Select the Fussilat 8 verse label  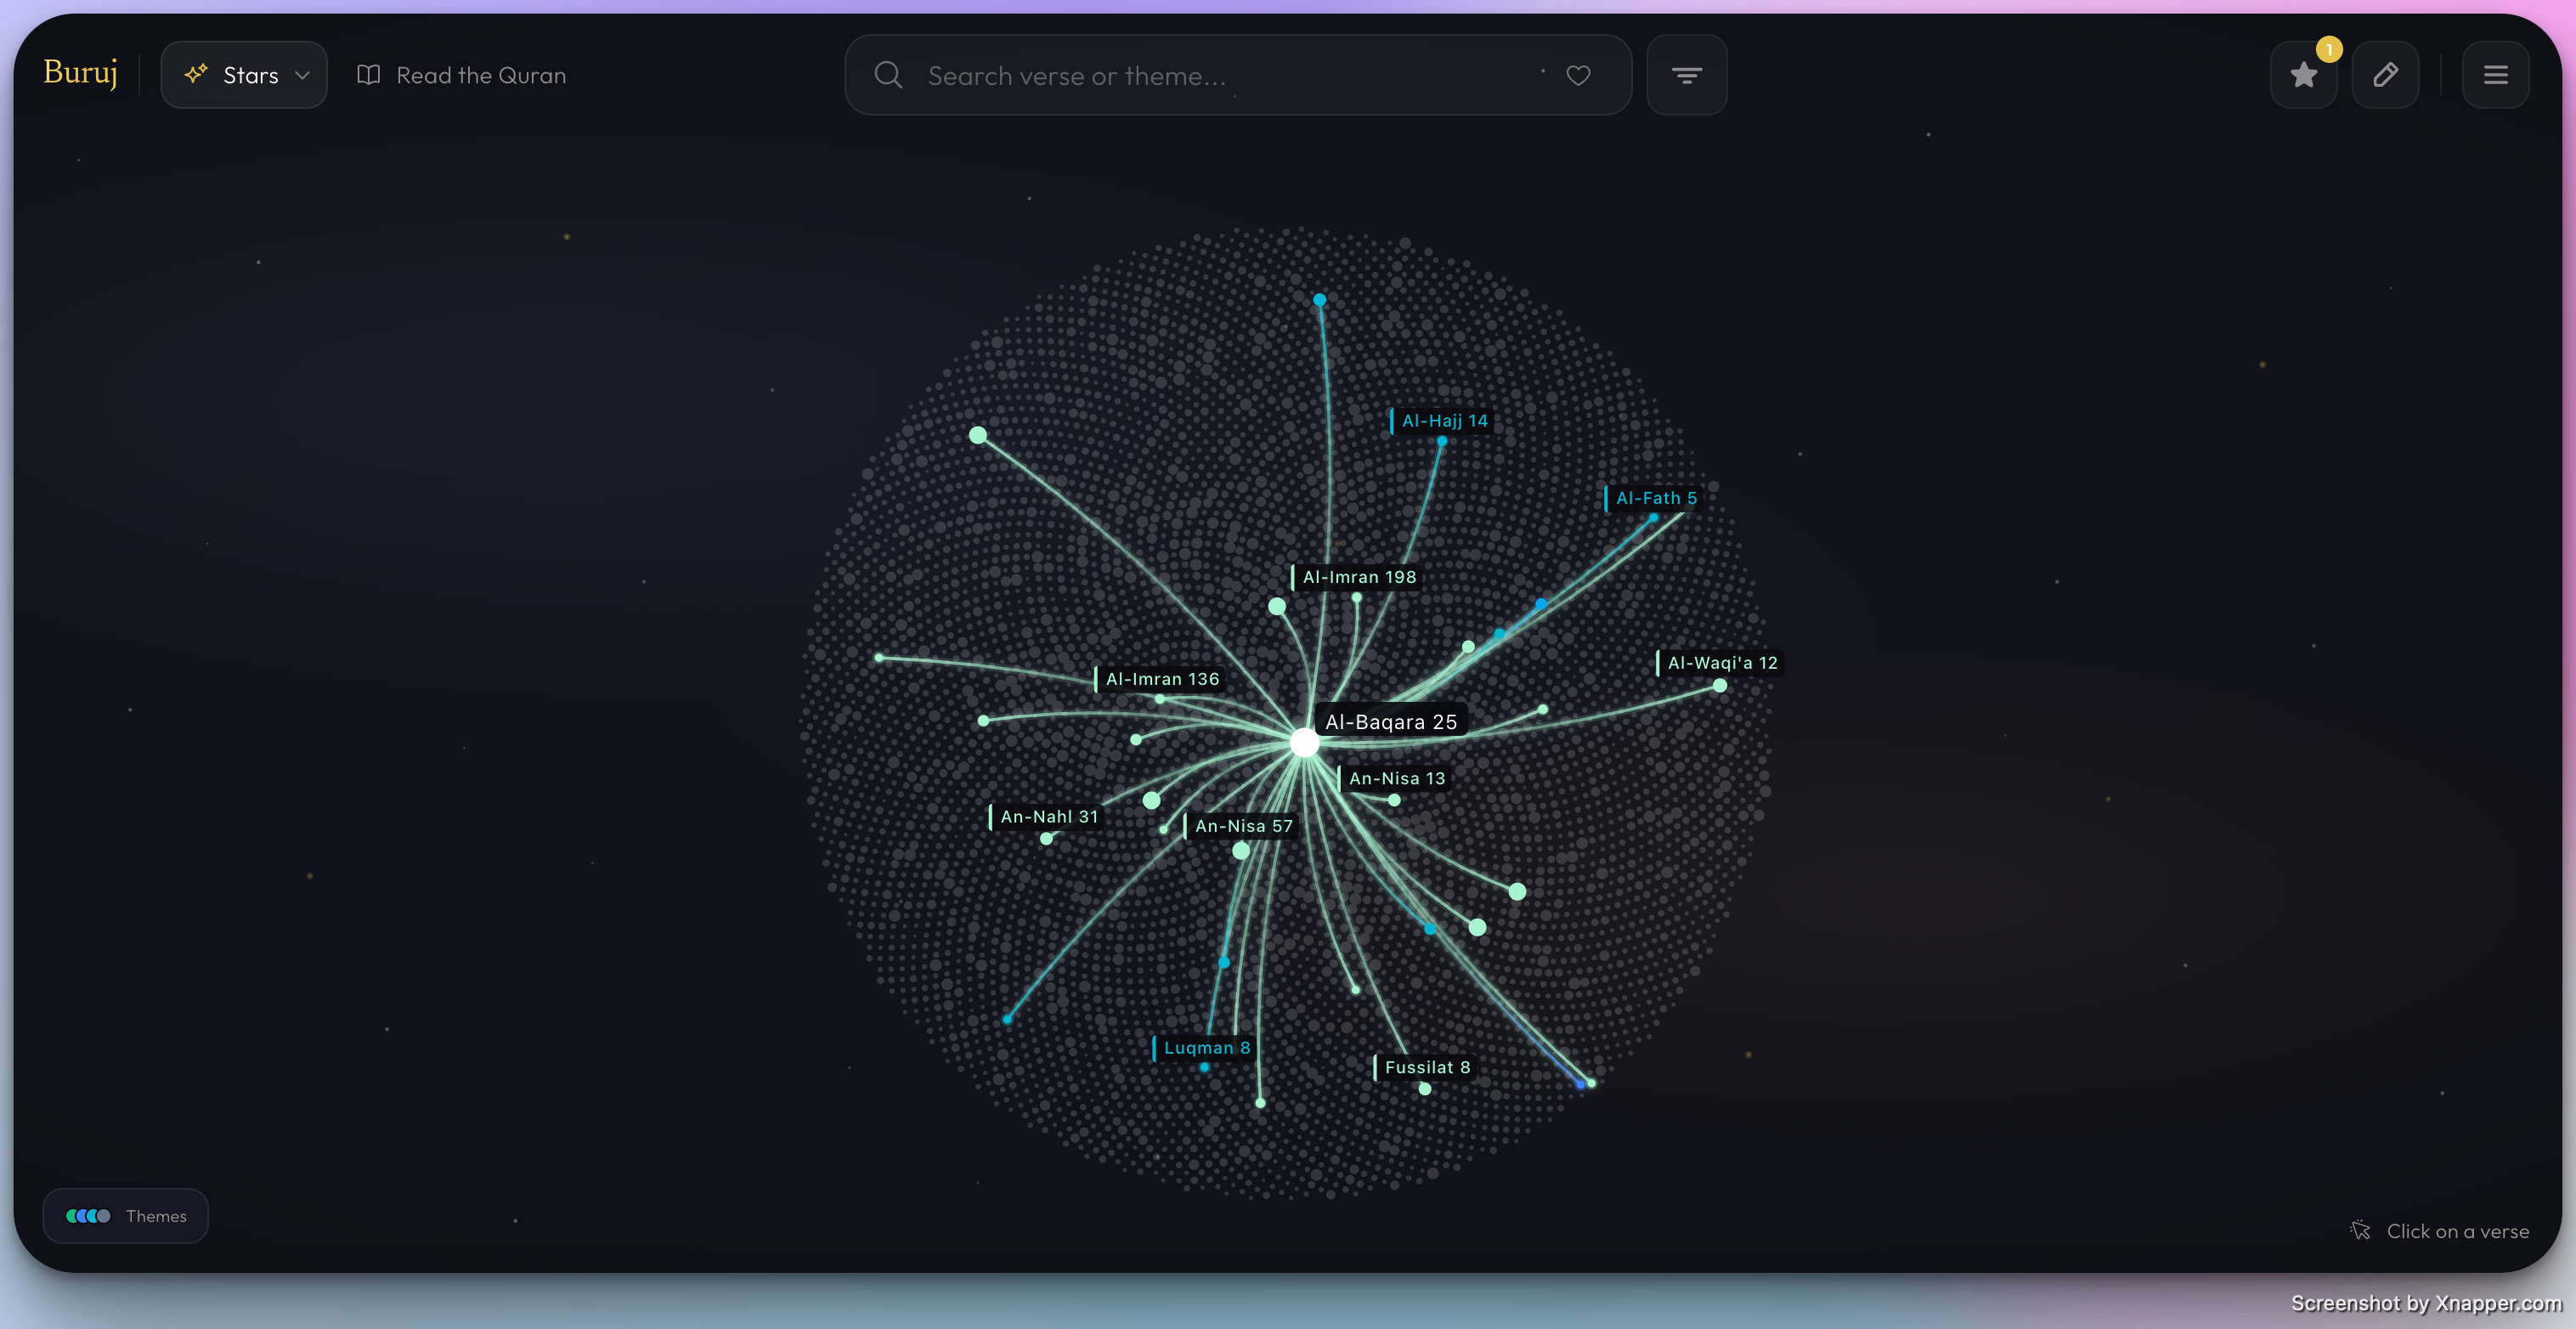tap(1426, 1067)
